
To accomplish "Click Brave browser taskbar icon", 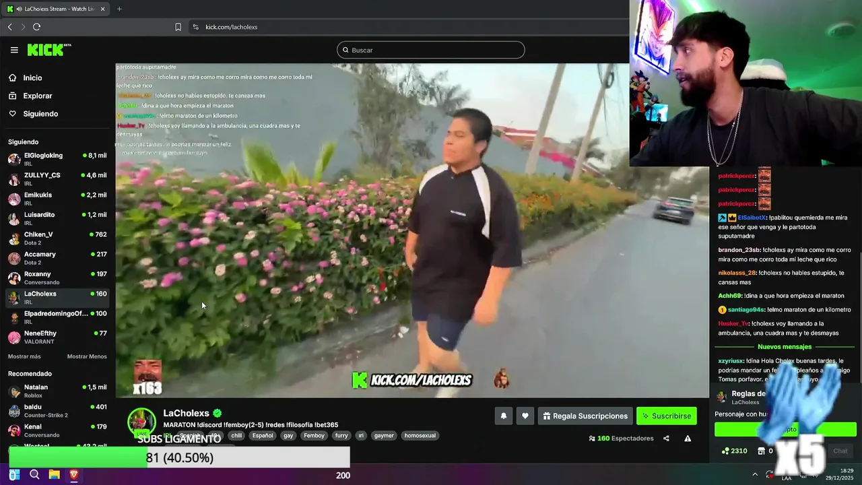I will (74, 475).
